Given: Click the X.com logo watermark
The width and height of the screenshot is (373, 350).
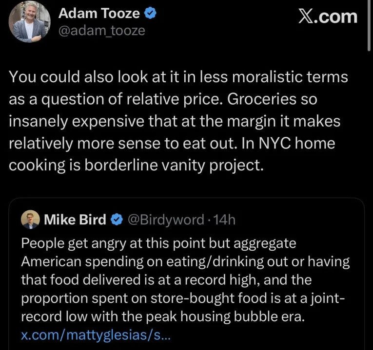Looking at the screenshot, I should [x=328, y=16].
